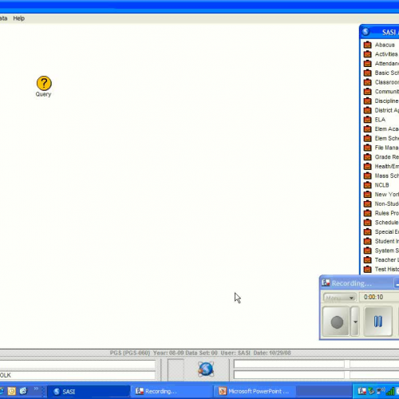Click the field ending in OLK
399x399 pixels.
click(x=77, y=375)
